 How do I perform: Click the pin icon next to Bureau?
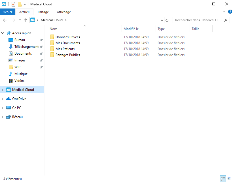[x=41, y=40]
